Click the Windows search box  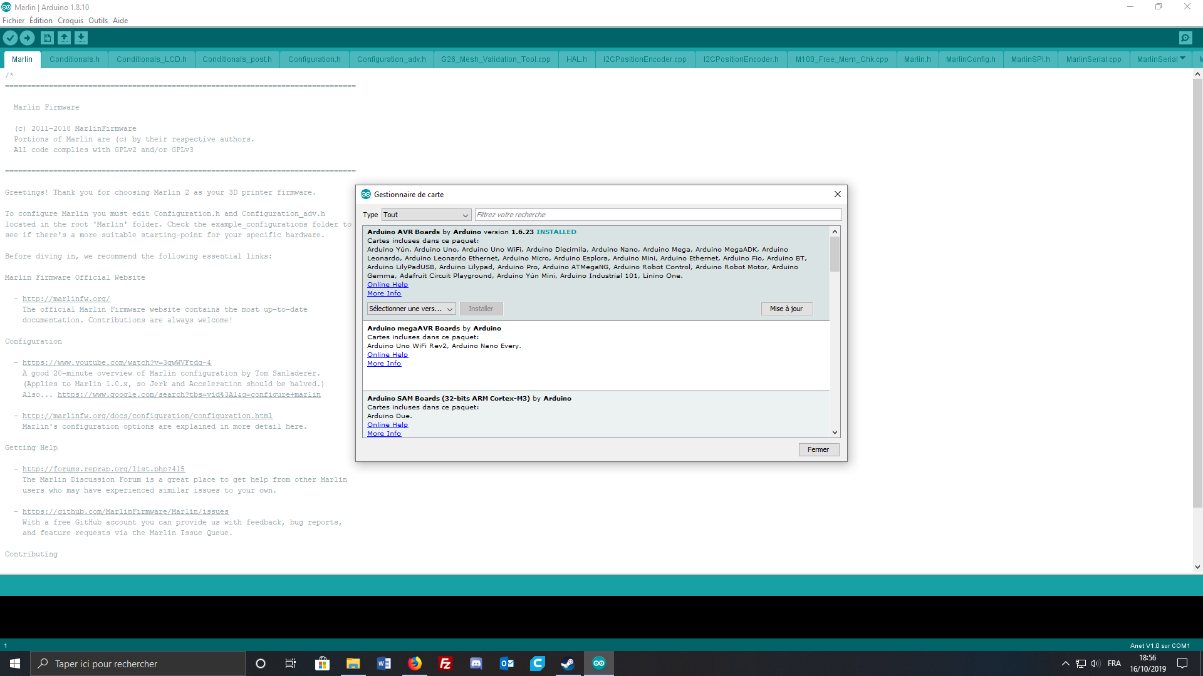coord(138,663)
